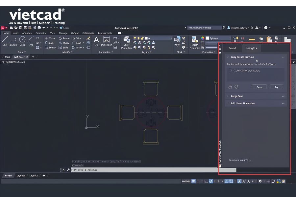Click the Save disk icon
The image size is (296, 197).
coord(21,28)
